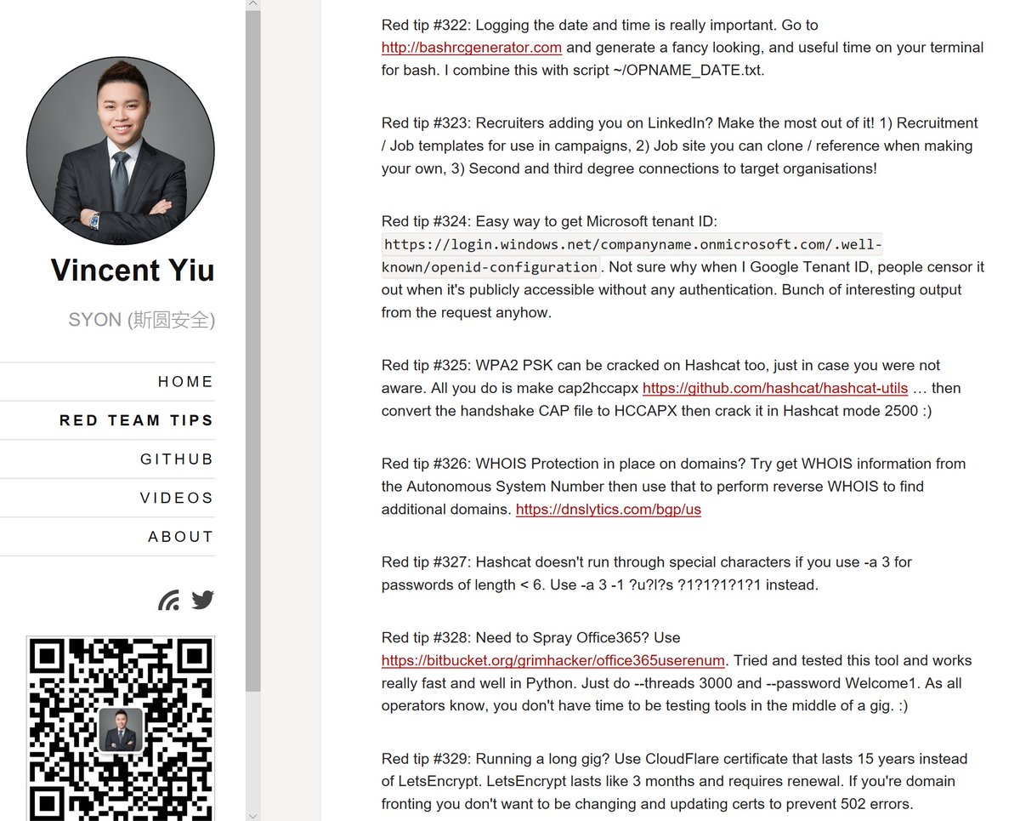The height and width of the screenshot is (821, 1020).
Task: Open the hashcat-utils GitHub link
Action: [775, 388]
